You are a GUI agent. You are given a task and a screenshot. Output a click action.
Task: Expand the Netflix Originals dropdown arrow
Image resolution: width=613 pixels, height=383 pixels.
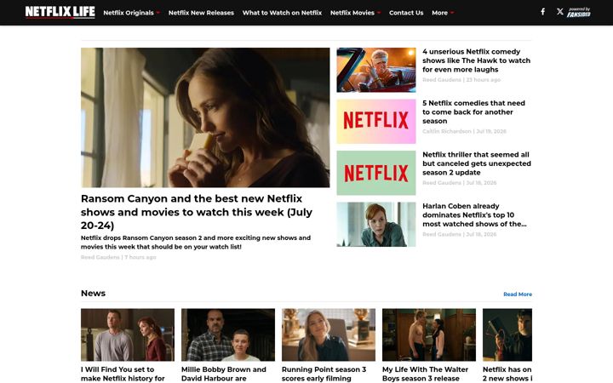tap(158, 13)
